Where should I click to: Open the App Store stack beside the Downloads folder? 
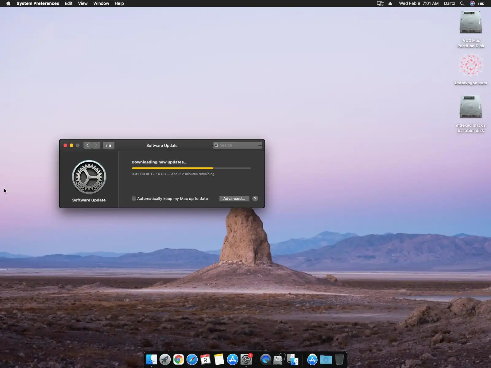pyautogui.click(x=312, y=359)
